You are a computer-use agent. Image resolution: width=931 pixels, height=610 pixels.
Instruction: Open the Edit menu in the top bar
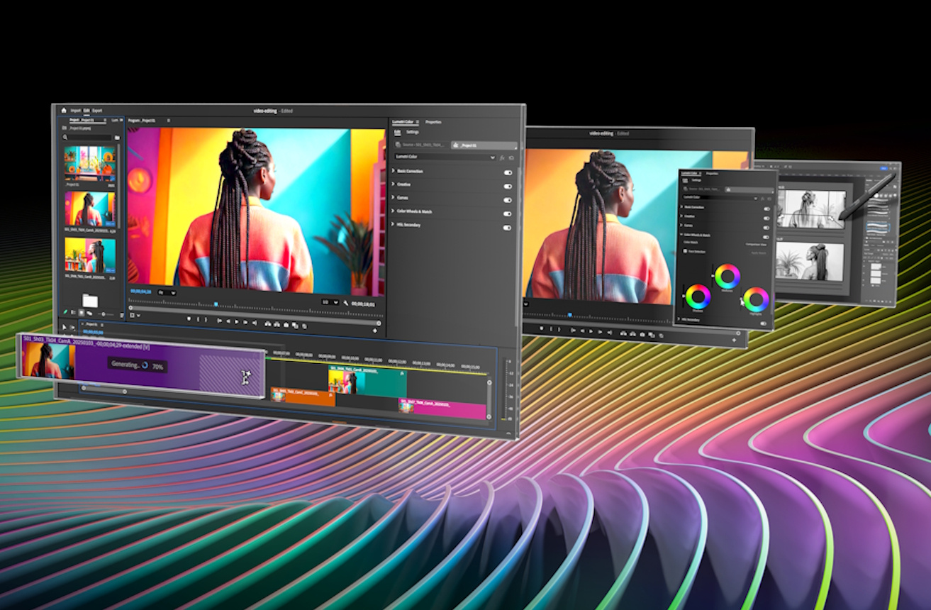tap(86, 111)
